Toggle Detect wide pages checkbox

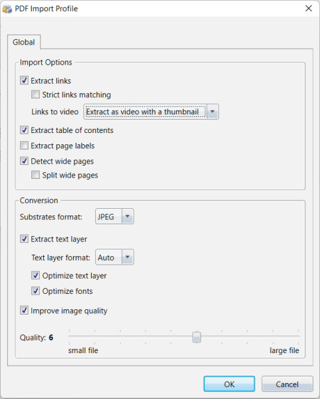(24, 161)
